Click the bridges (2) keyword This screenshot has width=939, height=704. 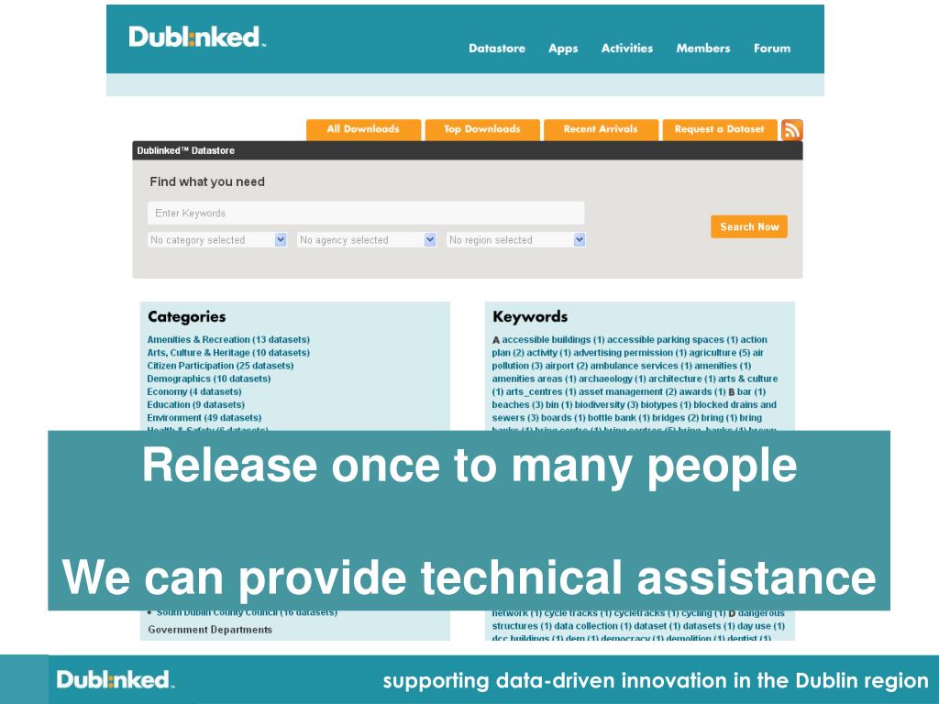tap(676, 418)
